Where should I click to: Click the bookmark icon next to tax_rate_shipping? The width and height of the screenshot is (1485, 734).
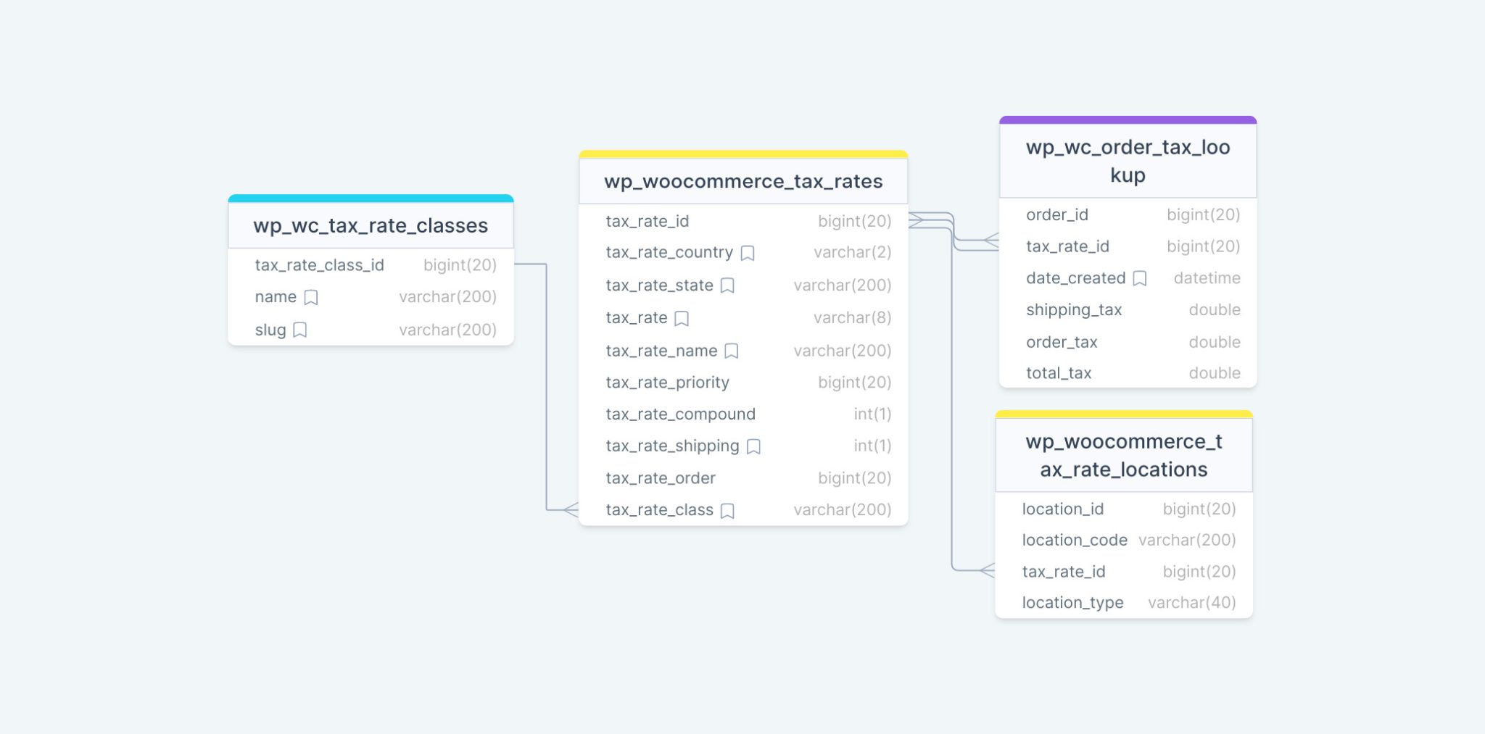point(753,447)
